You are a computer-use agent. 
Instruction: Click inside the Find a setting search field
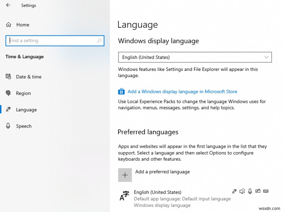tap(53, 40)
